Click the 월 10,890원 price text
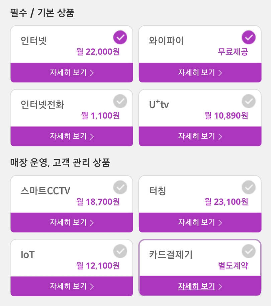The height and width of the screenshot is (306, 271). point(226,116)
